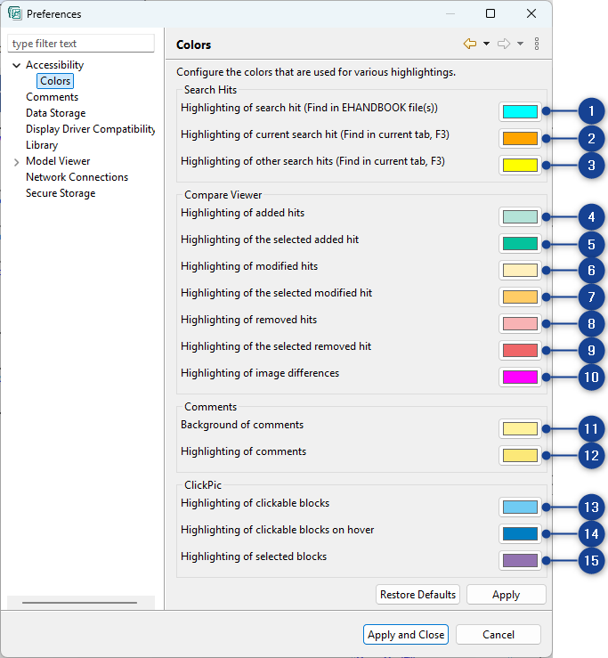Viewport: 608px width, 658px height.
Task: Click the back navigation arrow icon
Action: pos(469,44)
